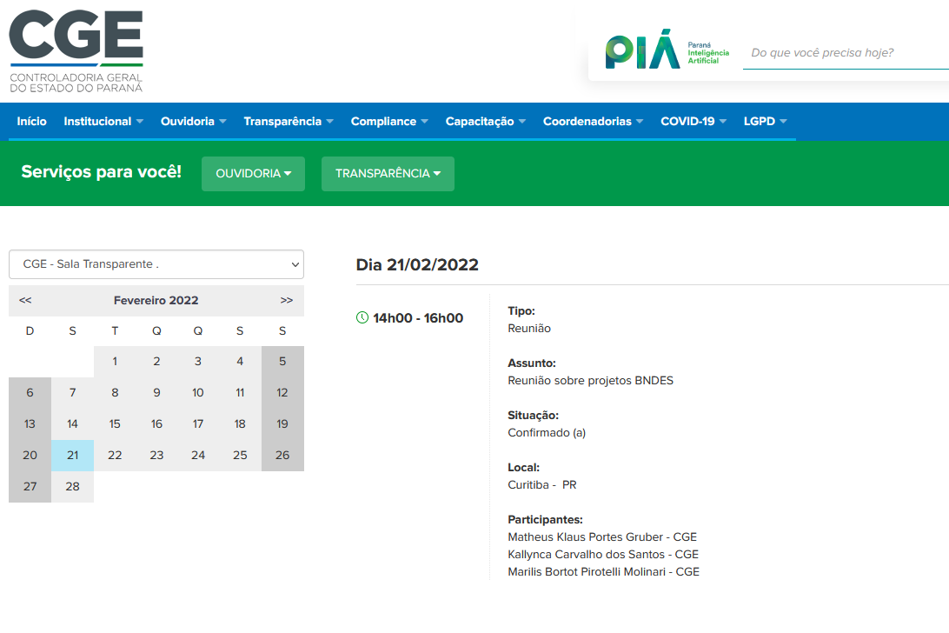Select day 23 in the calendar
This screenshot has height=633, width=949.
(x=156, y=456)
